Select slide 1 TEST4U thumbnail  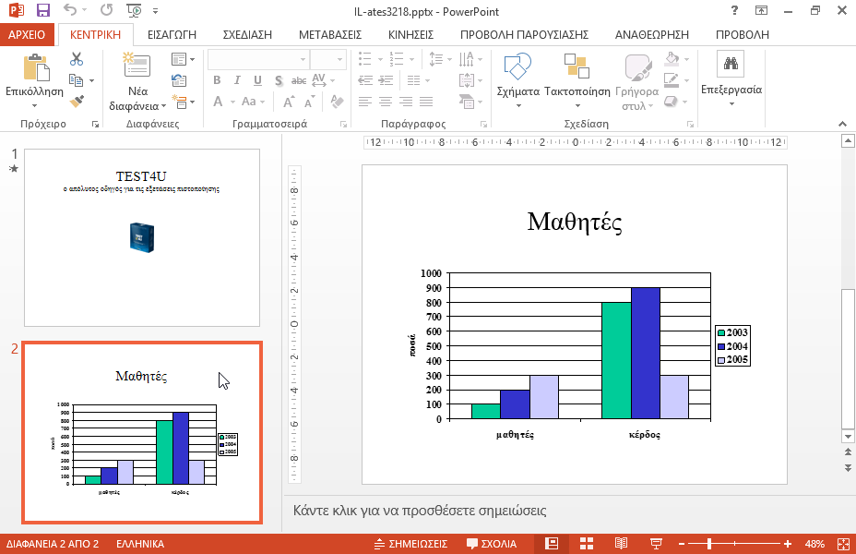(142, 237)
